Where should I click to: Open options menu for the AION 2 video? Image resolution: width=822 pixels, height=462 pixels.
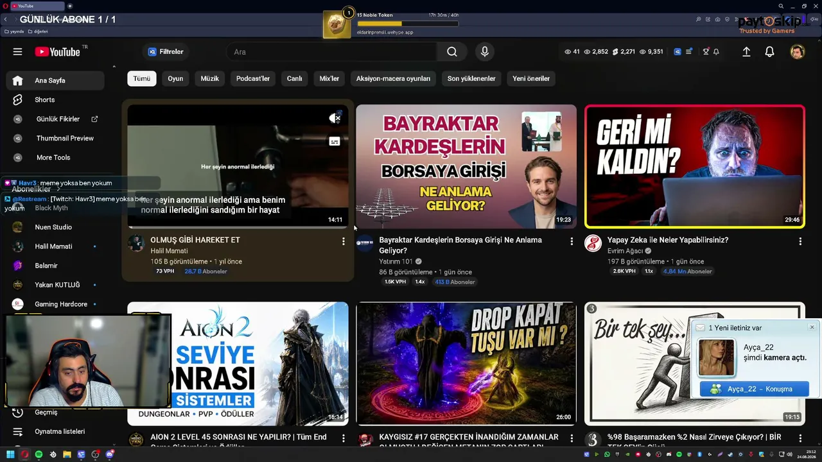coord(343,438)
